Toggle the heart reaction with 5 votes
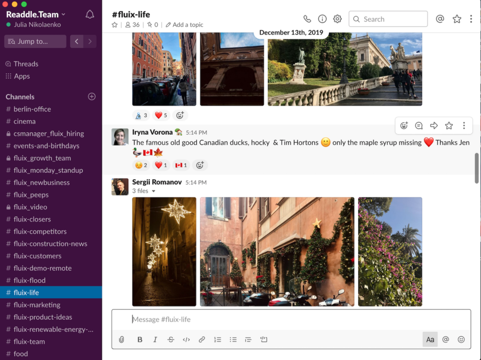 [x=161, y=115]
